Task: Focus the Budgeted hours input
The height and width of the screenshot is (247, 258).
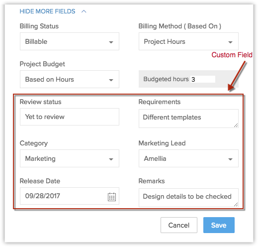Action: coord(203,79)
